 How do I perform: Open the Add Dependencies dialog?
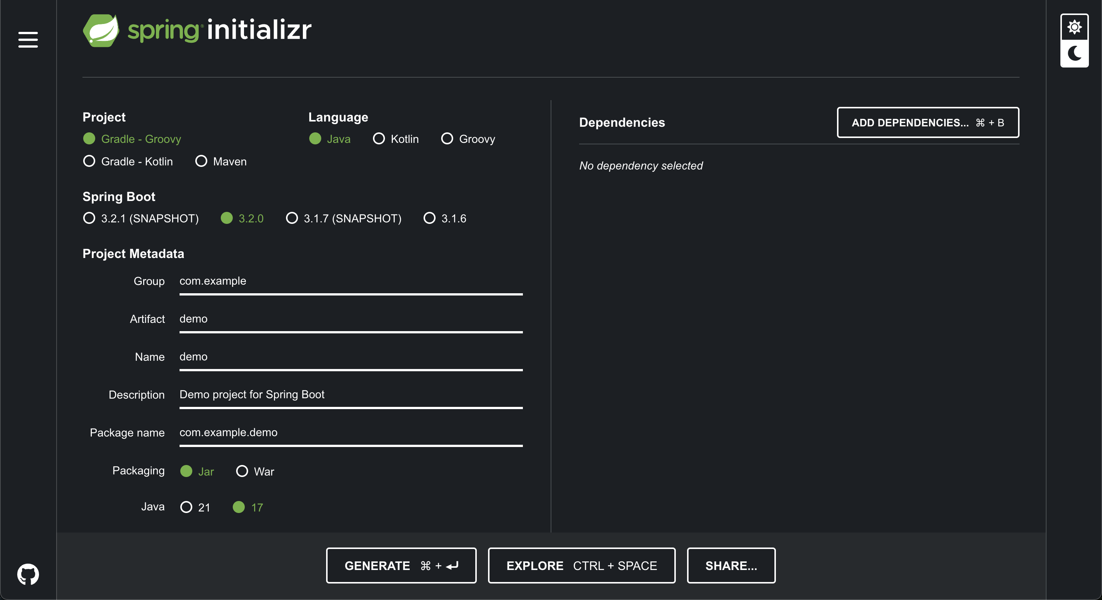[x=928, y=122]
